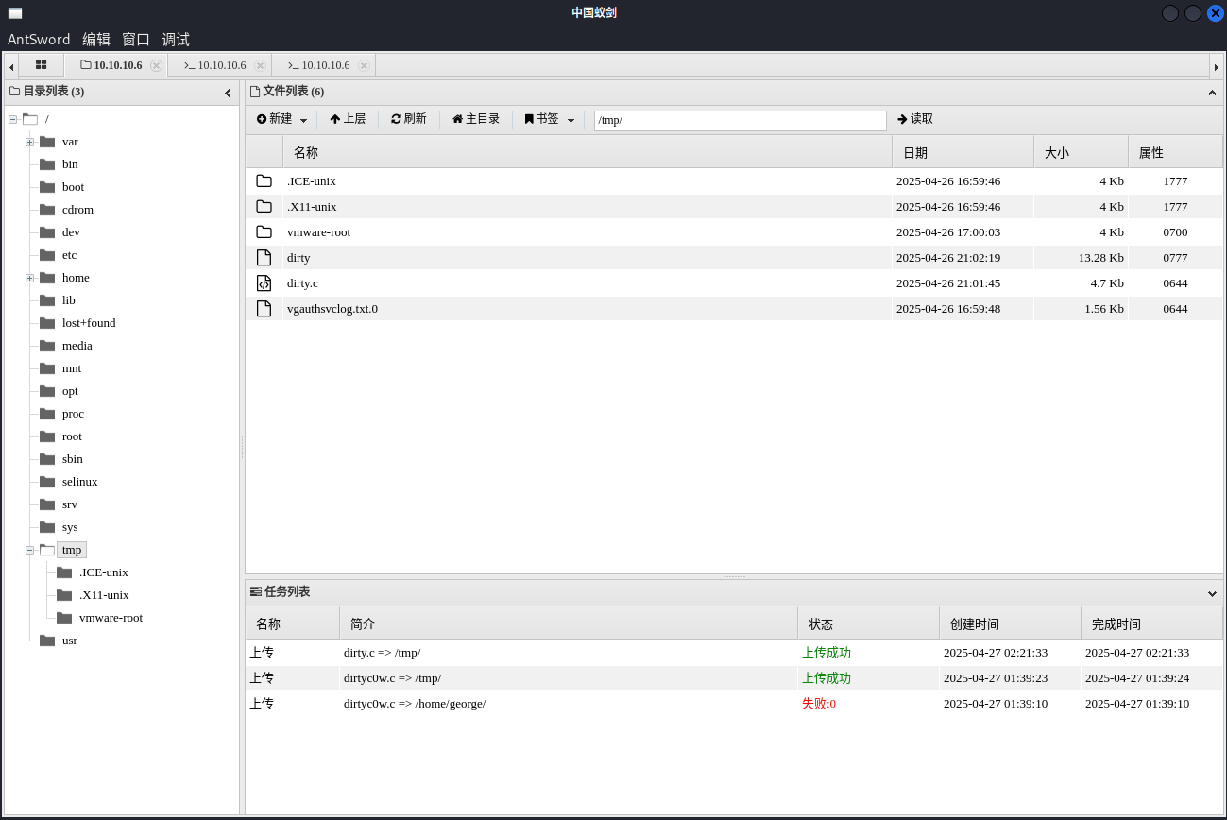Click the 失败:0 status text

click(819, 704)
